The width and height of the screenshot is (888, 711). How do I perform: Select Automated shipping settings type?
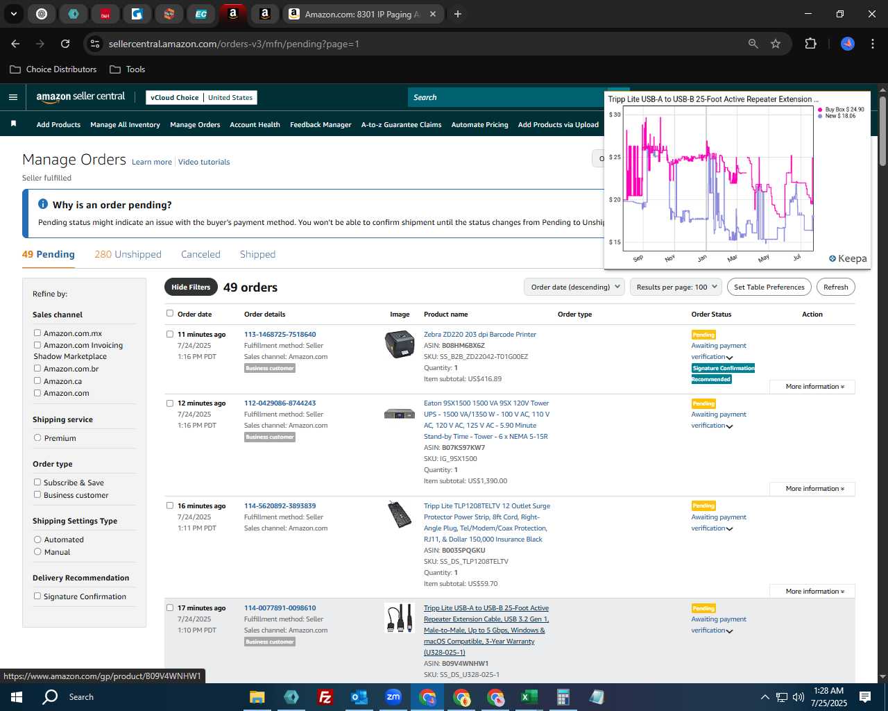(37, 539)
